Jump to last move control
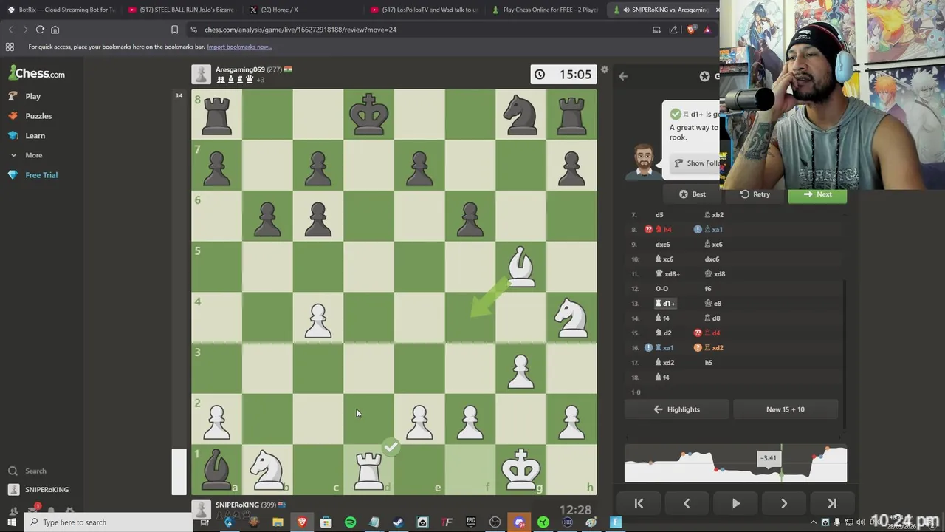 click(x=832, y=504)
